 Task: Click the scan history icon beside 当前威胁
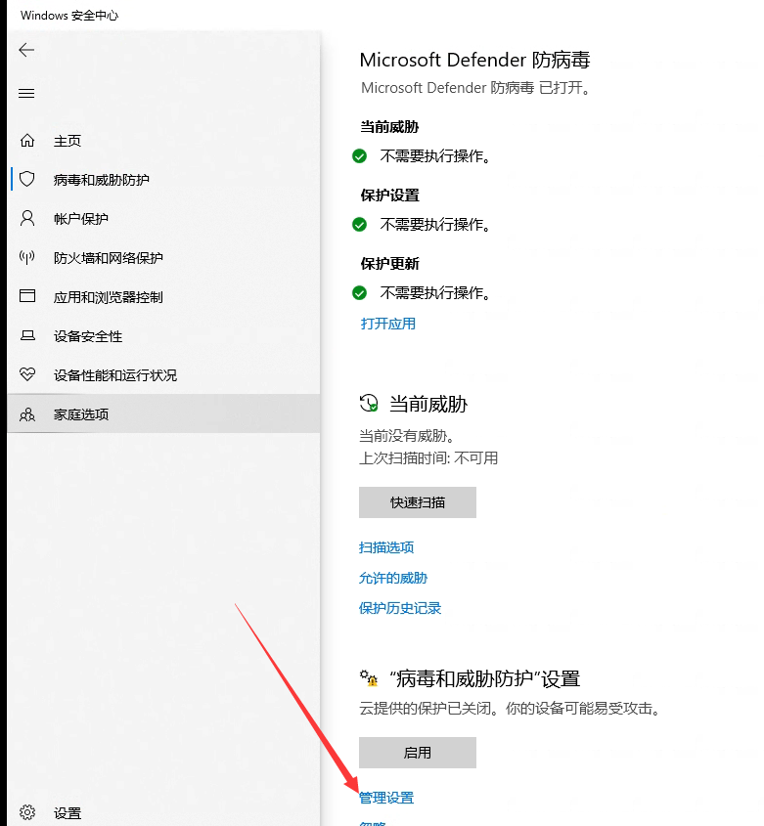(x=369, y=404)
